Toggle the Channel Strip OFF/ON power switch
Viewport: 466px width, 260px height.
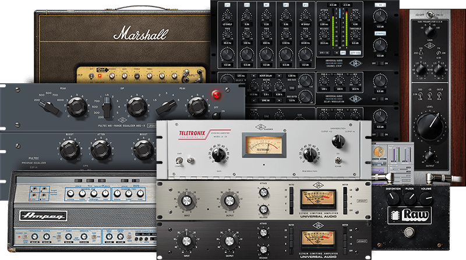(x=380, y=63)
